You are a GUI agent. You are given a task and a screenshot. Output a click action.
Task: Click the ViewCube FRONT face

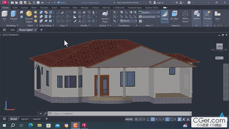point(220,47)
